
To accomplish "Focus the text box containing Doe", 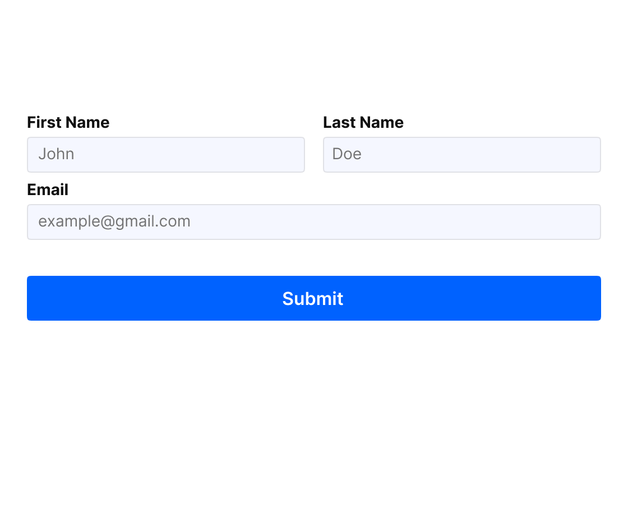I will click(x=462, y=155).
